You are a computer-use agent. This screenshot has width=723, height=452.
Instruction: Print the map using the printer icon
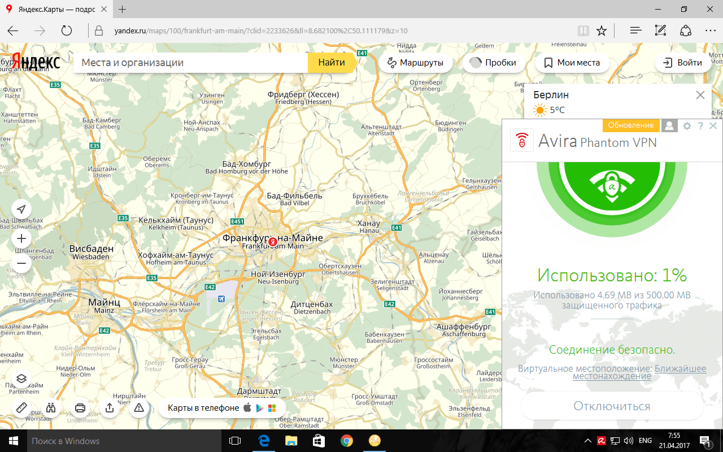tap(80, 408)
